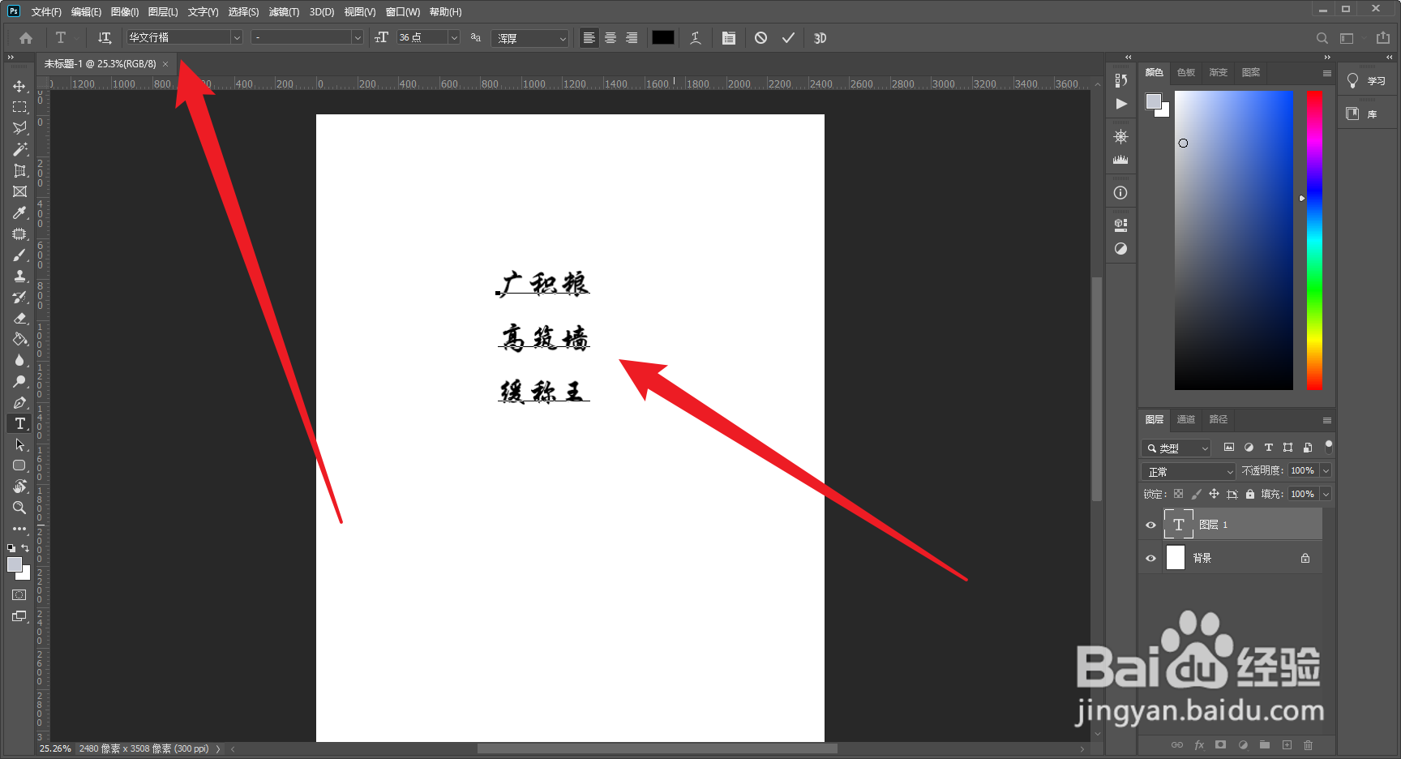Click the Home icon in options bar
This screenshot has width=1401, height=759.
pos(26,38)
